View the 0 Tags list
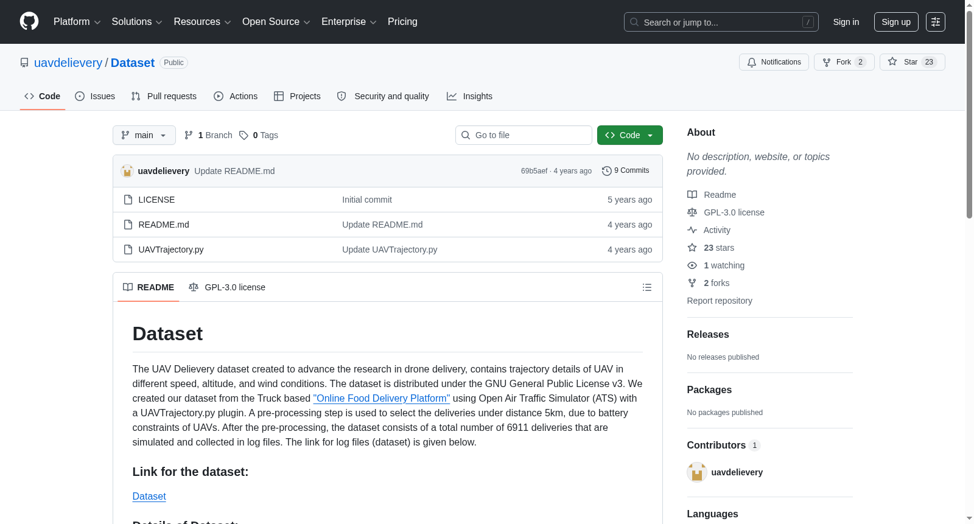 259,135
